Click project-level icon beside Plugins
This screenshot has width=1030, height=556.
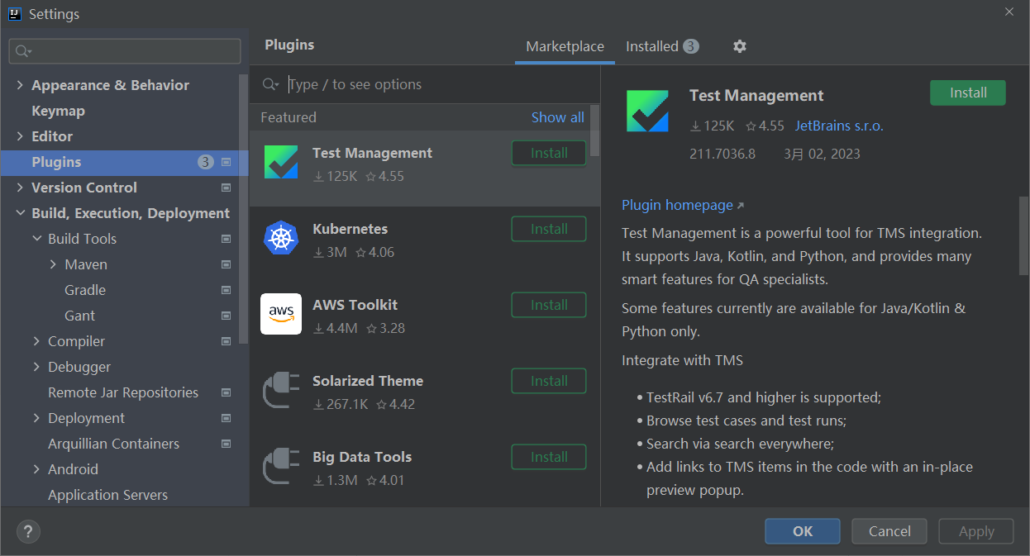coord(227,162)
